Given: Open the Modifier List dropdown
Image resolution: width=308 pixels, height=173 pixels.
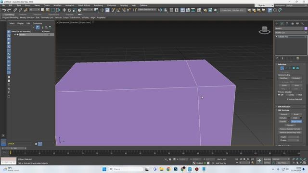Looking at the screenshot, I should [x=291, y=33].
